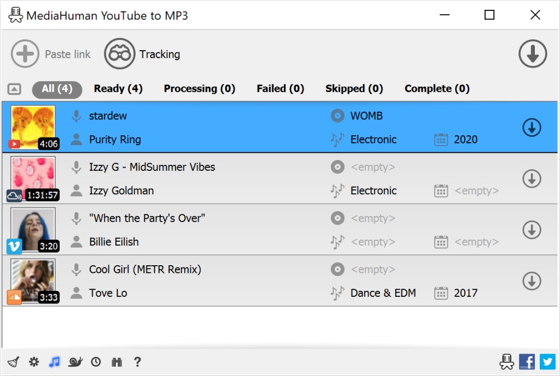Click the snail speed-limit icon
This screenshot has height=376, width=560.
75,362
